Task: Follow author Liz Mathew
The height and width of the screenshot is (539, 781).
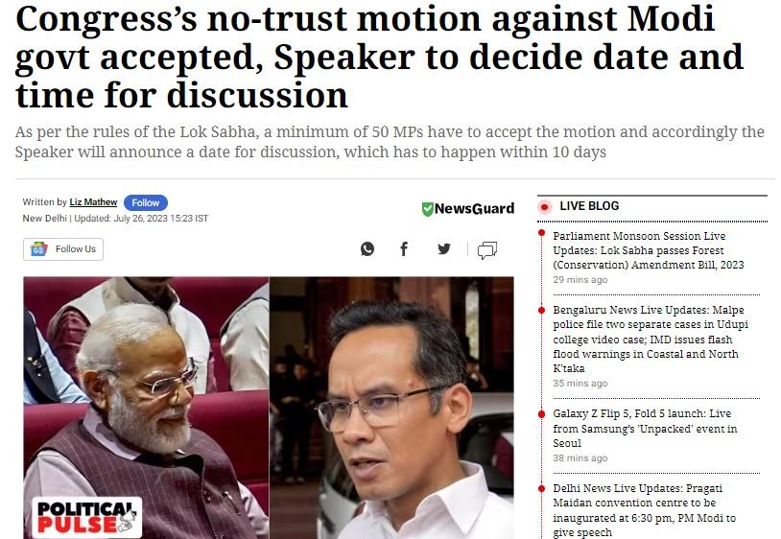Action: [146, 202]
